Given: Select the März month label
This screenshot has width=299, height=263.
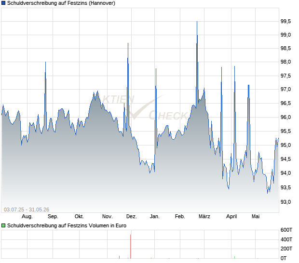Looking at the screenshot, I should [x=204, y=217].
